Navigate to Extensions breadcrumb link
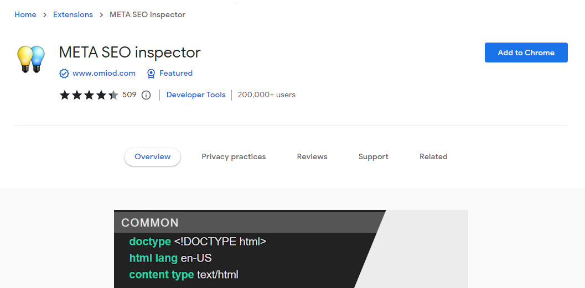585x288 pixels. [x=73, y=15]
